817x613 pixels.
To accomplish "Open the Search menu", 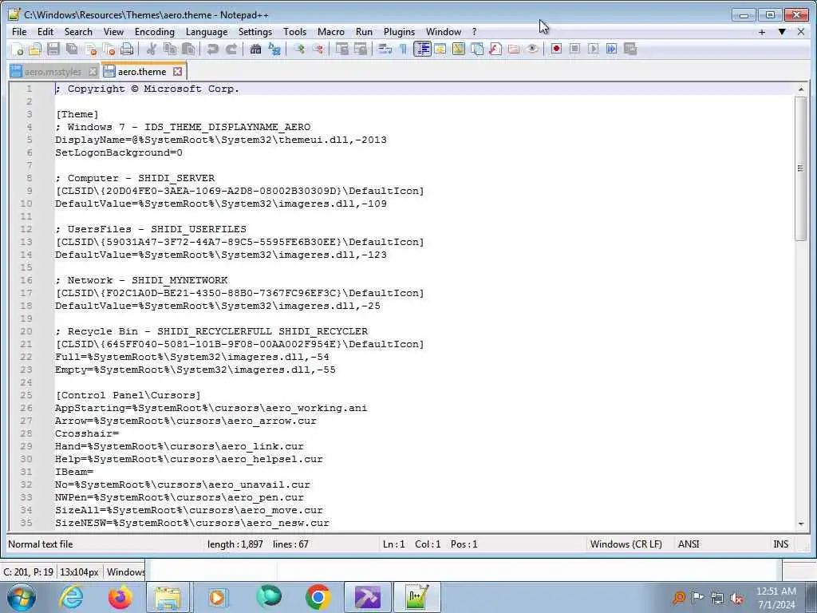I will 78,32.
